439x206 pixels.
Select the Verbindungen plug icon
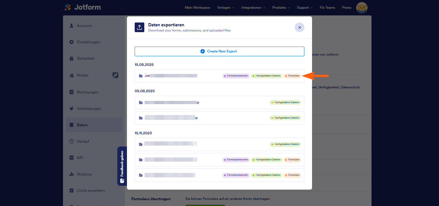point(71,109)
